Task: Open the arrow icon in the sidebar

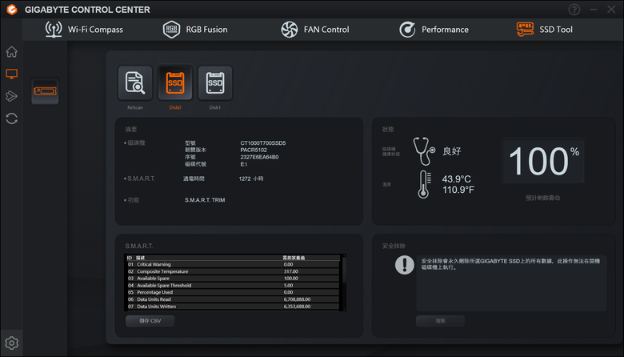Action: [11, 96]
